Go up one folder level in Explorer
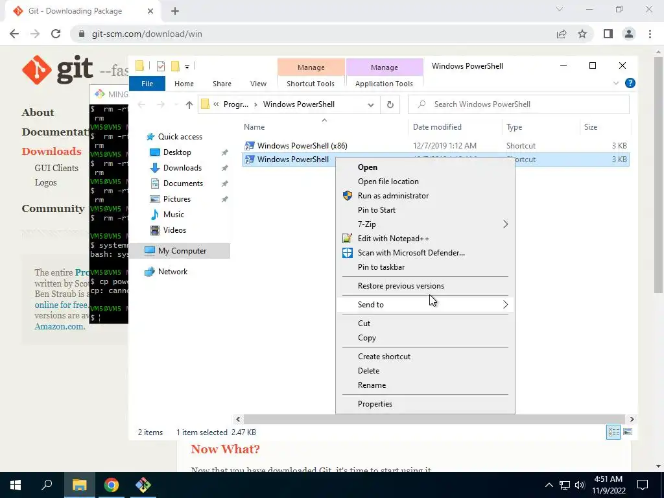Viewport: 664px width, 498px height. pos(189,104)
